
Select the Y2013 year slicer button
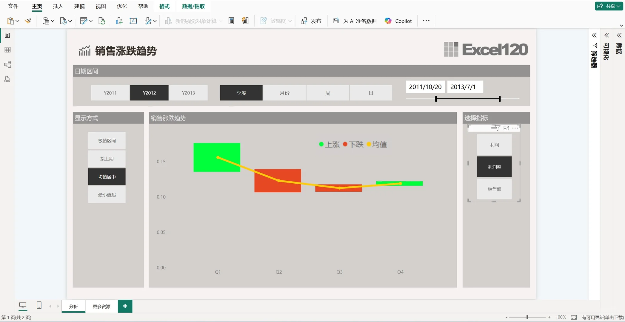(x=188, y=93)
